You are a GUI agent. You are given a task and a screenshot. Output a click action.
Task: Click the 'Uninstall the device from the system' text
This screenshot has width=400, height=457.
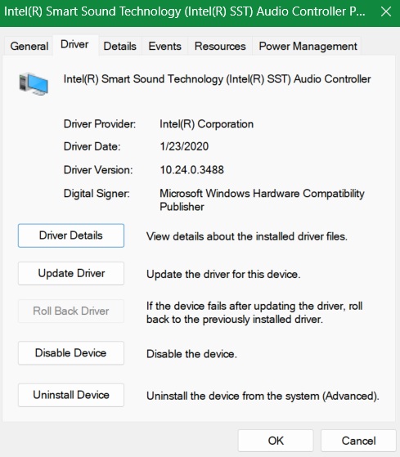pyautogui.click(x=263, y=396)
